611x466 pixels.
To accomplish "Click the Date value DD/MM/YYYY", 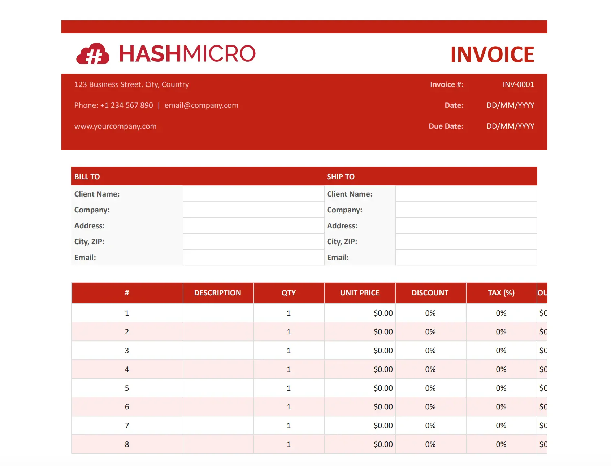I will click(510, 105).
